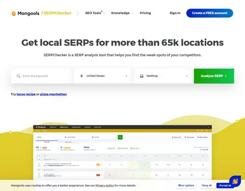Focus the Enter the keyword field
This screenshot has height=191, width=245.
point(42,76)
